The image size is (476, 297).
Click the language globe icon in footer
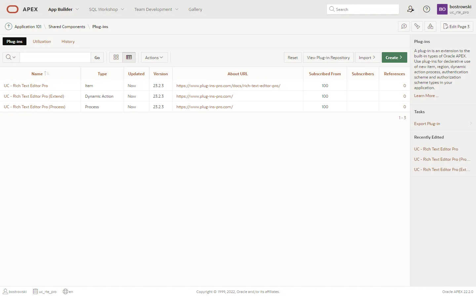[x=65, y=291]
